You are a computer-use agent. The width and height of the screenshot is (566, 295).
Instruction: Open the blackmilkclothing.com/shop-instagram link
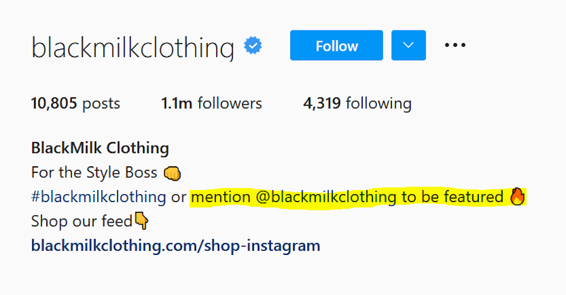coord(176,246)
